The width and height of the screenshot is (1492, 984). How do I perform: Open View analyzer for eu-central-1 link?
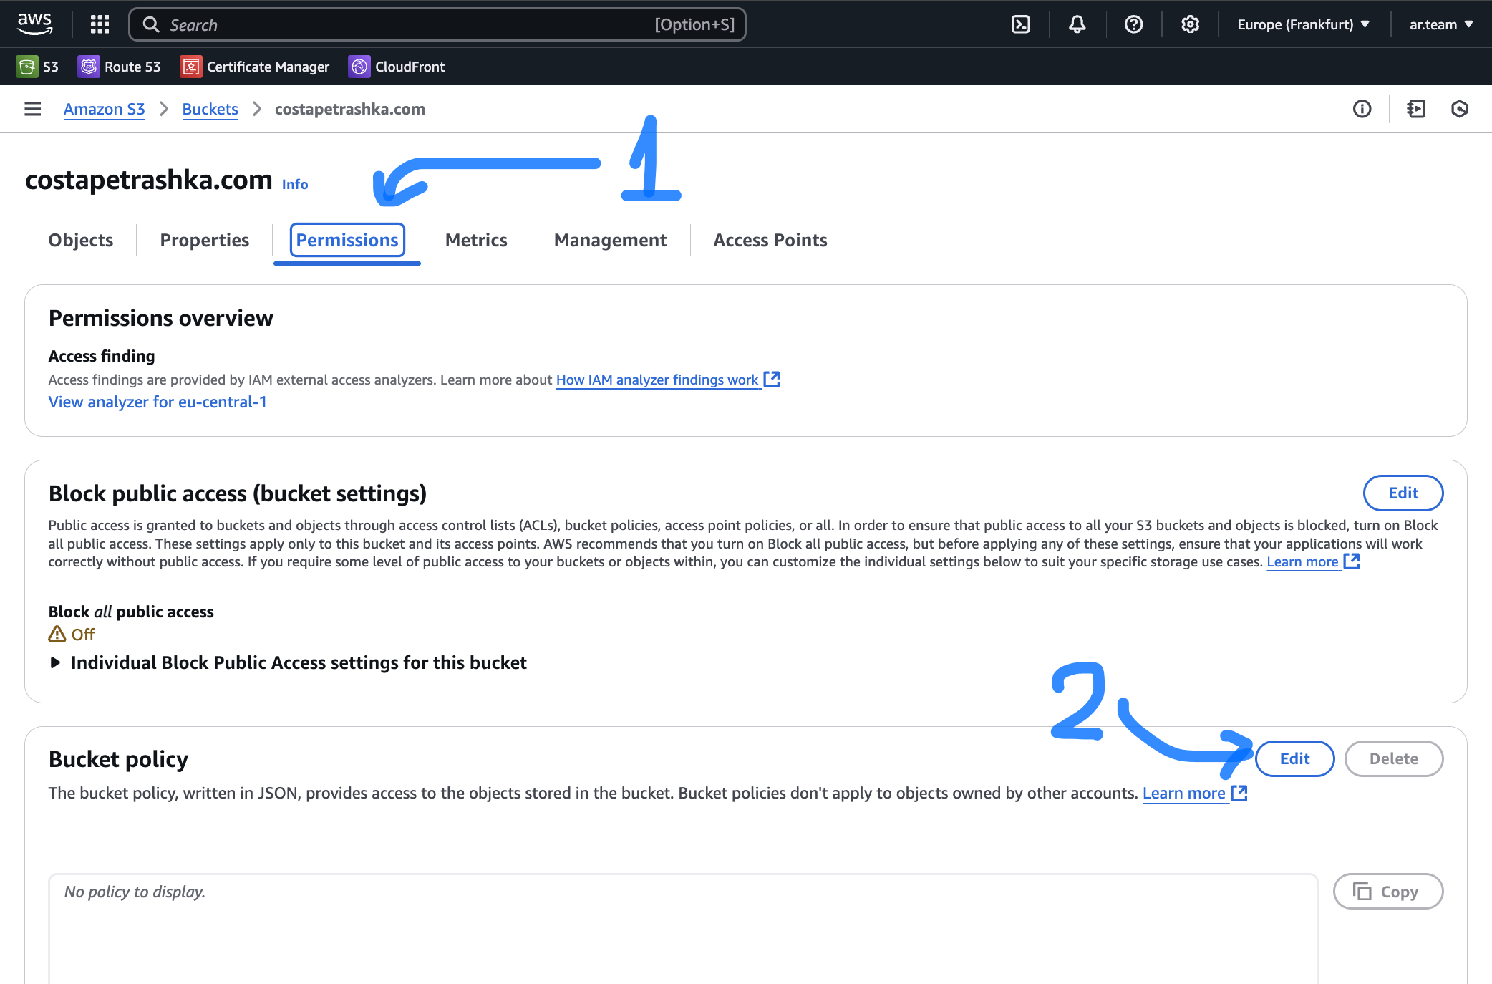(x=158, y=402)
